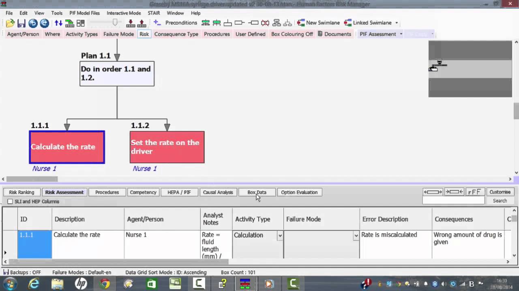Select the User Defined colouring option
This screenshot has height=291, width=519.
pos(250,34)
